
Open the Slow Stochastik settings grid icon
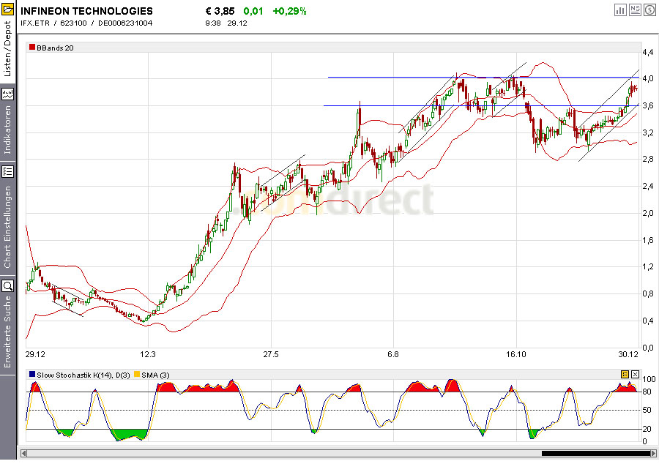[x=625, y=374]
